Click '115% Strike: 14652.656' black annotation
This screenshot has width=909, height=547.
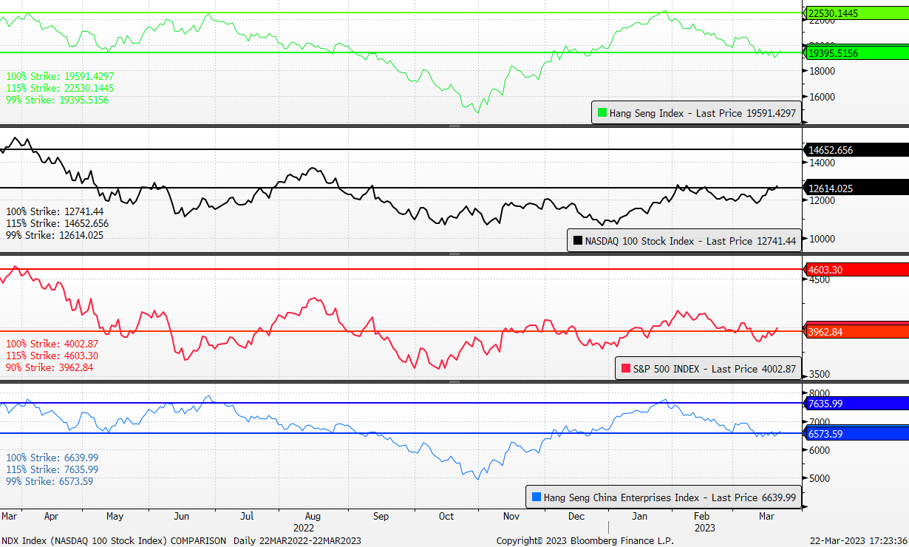pyautogui.click(x=58, y=223)
